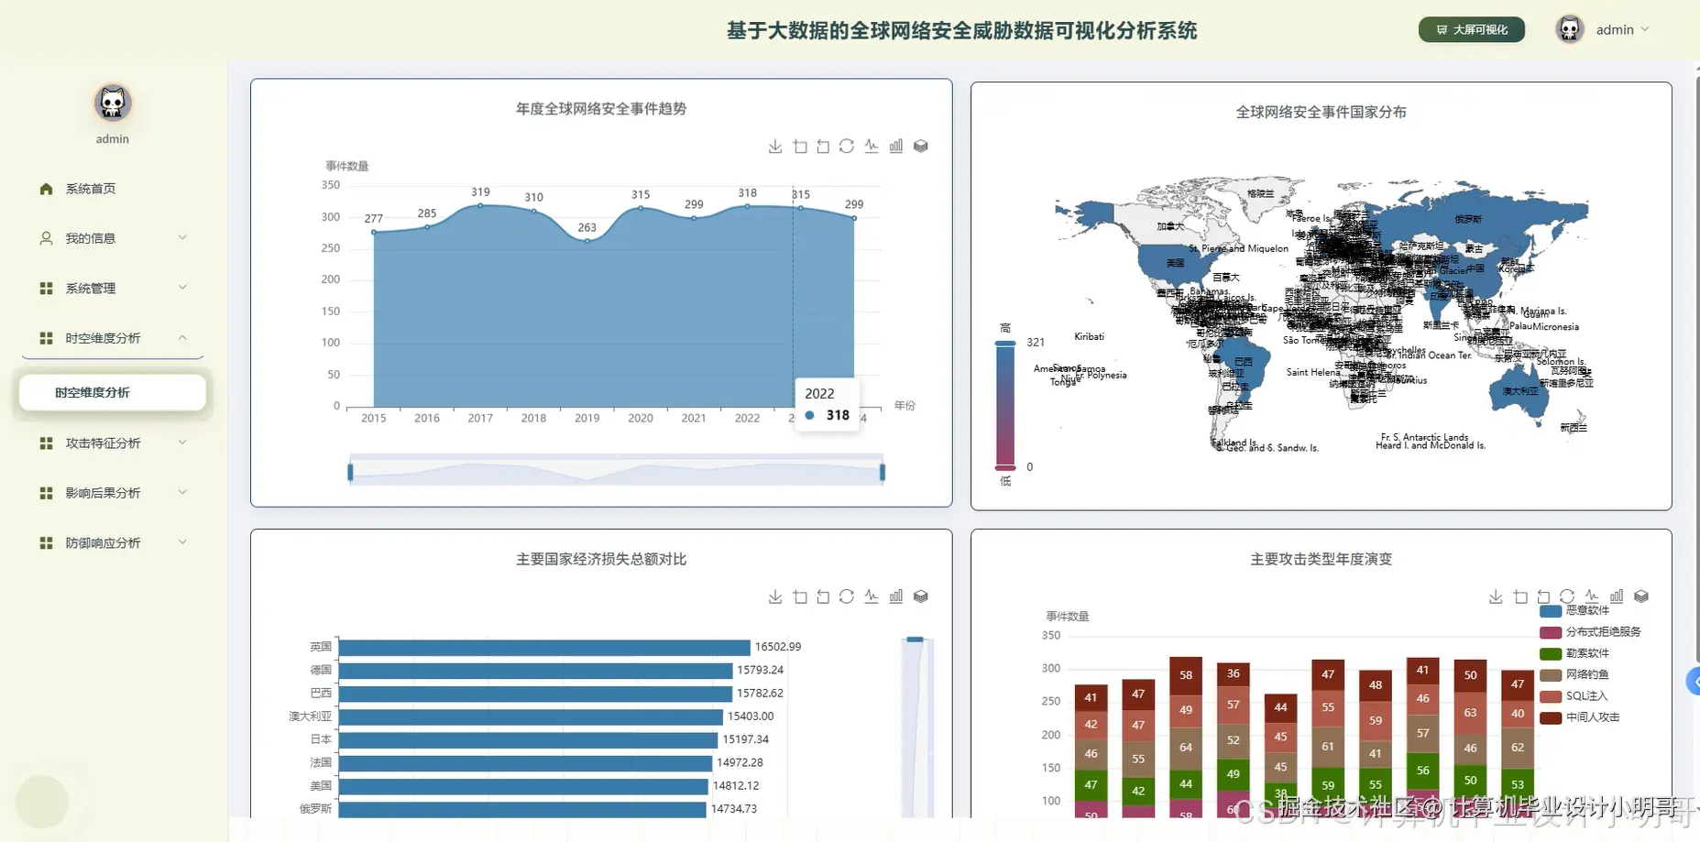The width and height of the screenshot is (1700, 842).
Task: Toggle the 分布式拒绝服务 legend series
Action: pyautogui.click(x=1590, y=632)
